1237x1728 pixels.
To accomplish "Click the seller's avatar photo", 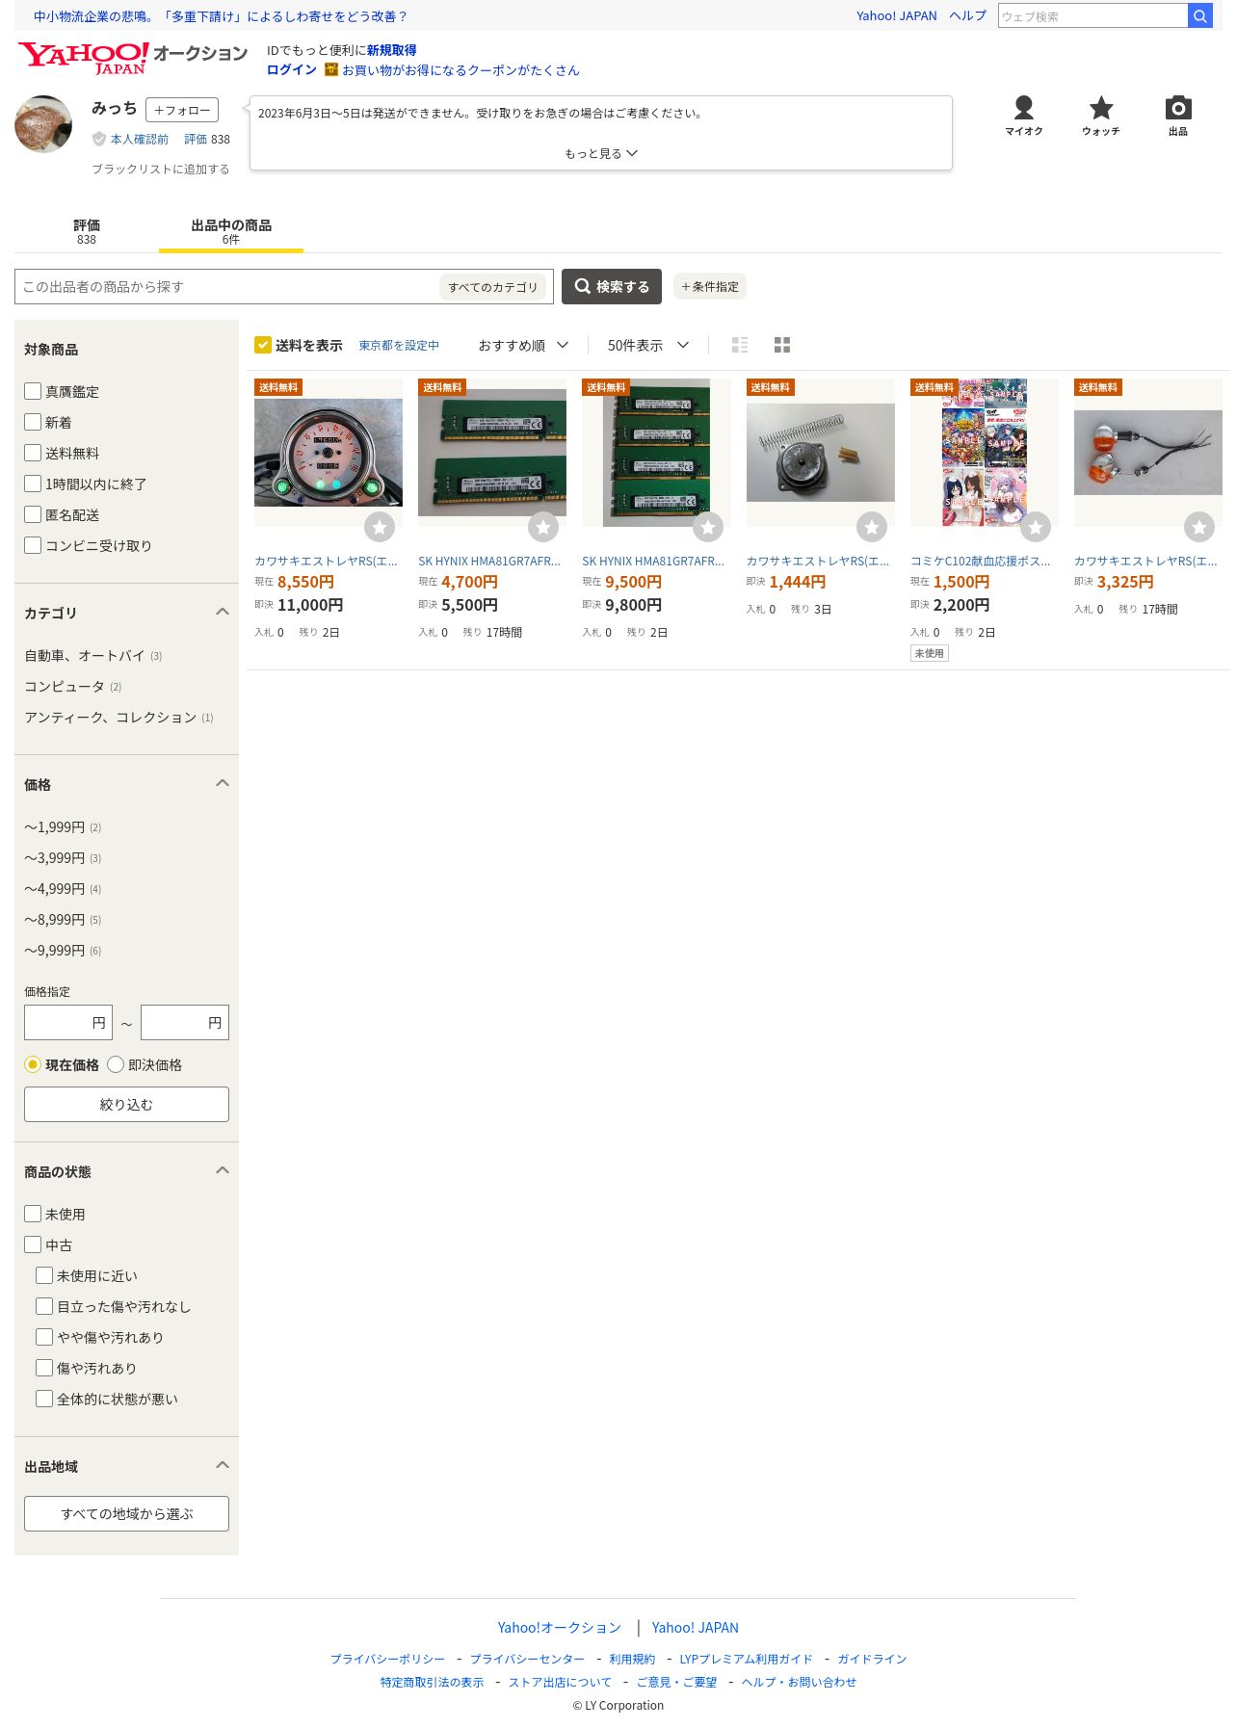I will coord(43,124).
